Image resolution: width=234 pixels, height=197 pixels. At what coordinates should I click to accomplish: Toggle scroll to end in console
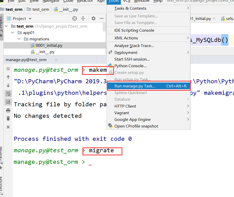pyautogui.click(x=8, y=102)
